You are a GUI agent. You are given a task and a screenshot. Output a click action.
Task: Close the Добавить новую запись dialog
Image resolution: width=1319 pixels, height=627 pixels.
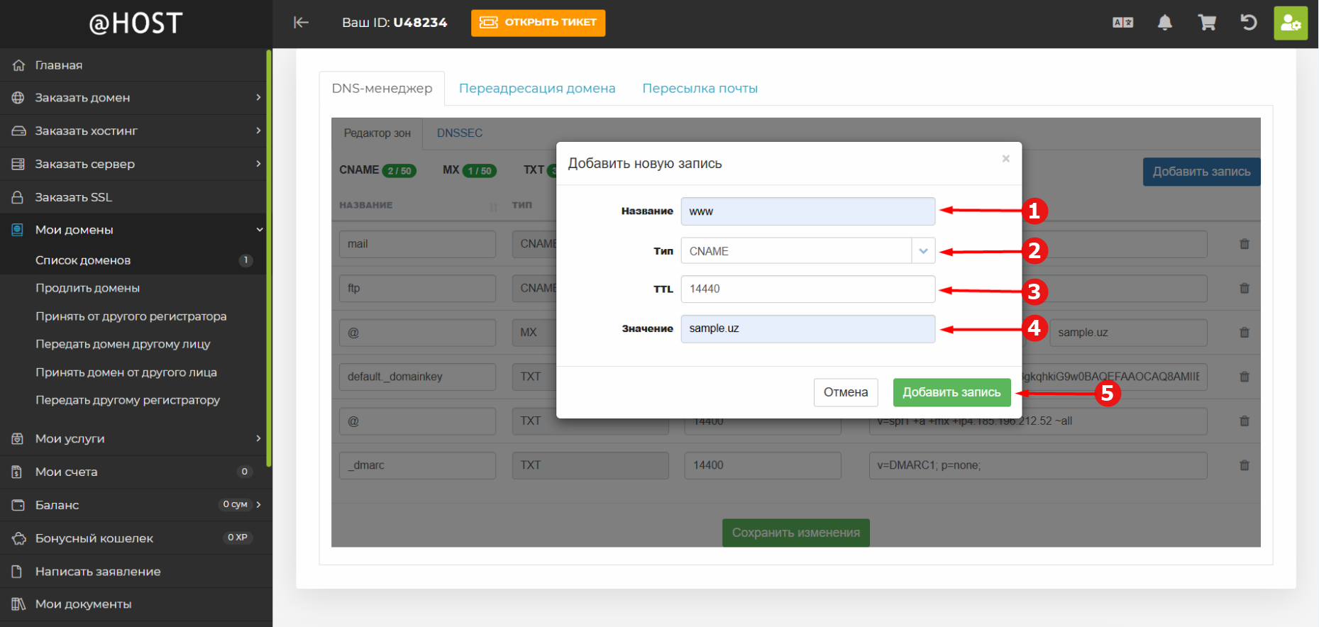pyautogui.click(x=1005, y=159)
